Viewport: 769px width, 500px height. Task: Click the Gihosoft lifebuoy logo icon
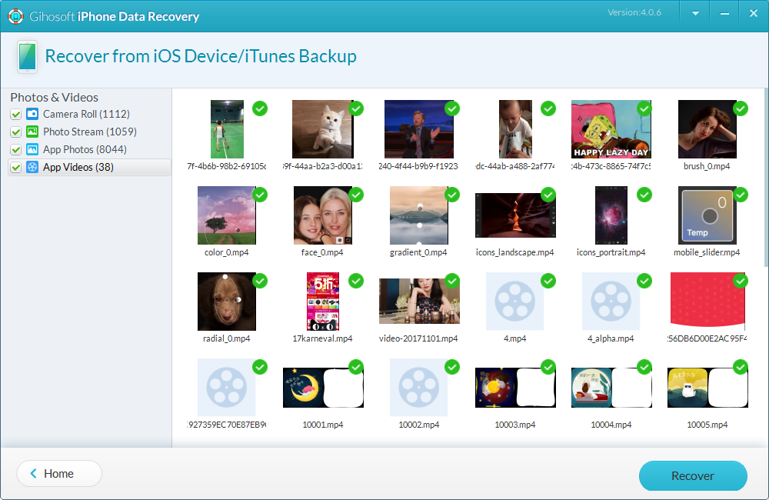pos(15,16)
